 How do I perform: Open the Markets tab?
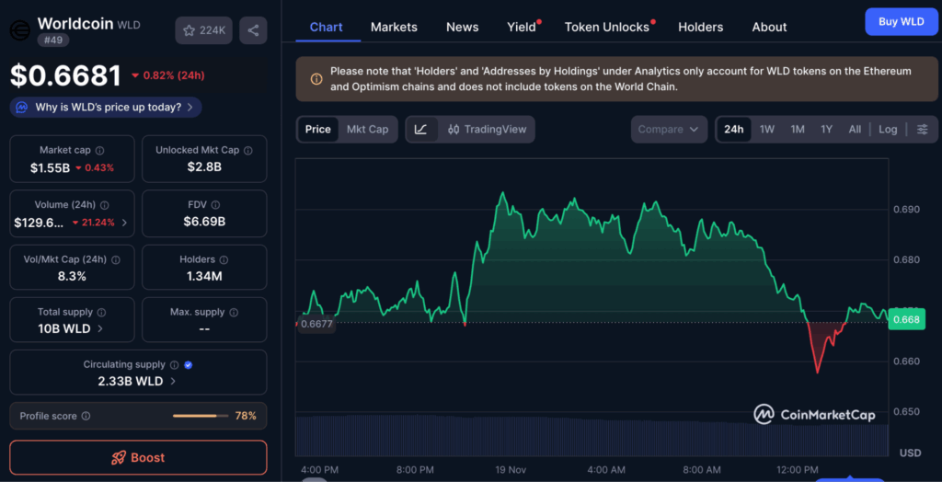tap(394, 27)
